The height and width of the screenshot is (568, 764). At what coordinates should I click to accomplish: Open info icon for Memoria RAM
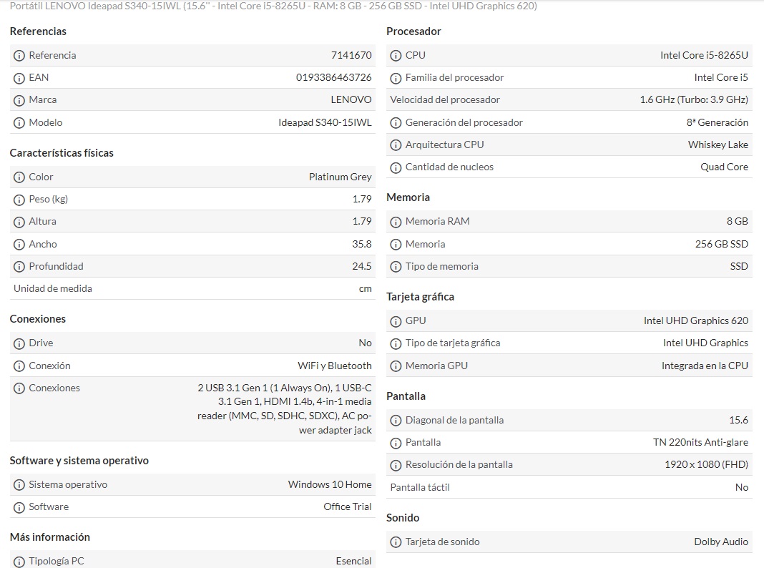[396, 222]
